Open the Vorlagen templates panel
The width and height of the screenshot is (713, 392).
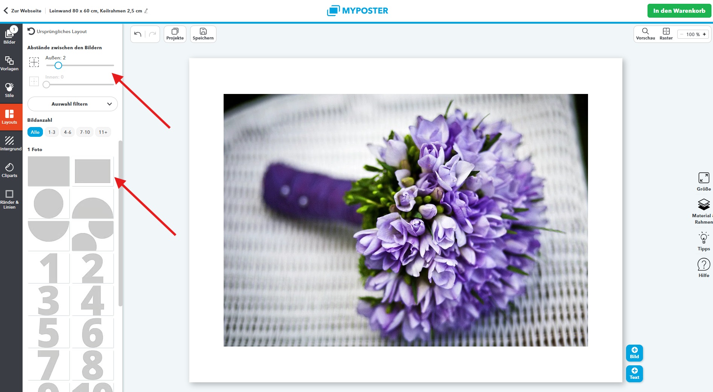click(x=9, y=63)
